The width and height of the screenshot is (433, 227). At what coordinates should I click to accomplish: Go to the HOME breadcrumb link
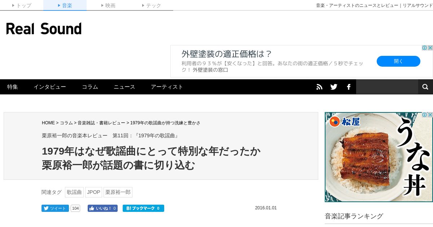point(48,123)
